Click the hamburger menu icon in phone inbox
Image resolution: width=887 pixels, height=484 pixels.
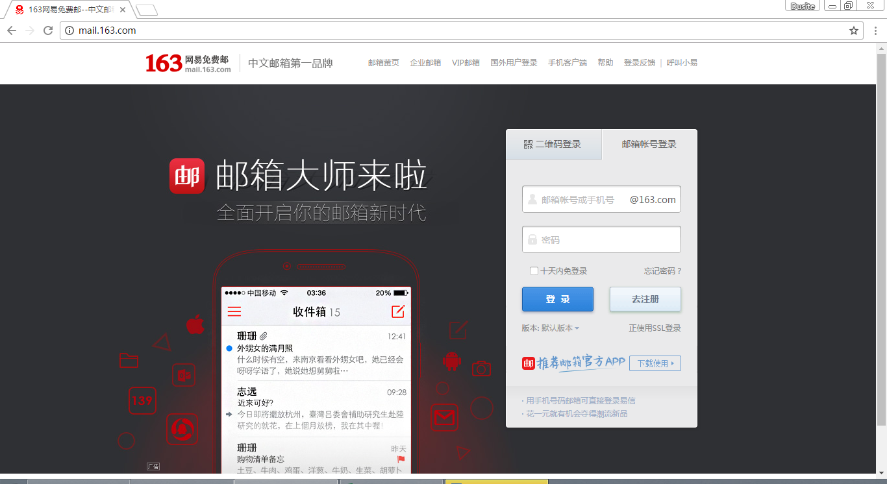point(234,312)
